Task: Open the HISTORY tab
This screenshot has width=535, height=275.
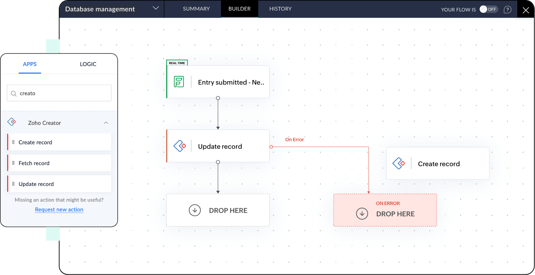Action: click(280, 9)
